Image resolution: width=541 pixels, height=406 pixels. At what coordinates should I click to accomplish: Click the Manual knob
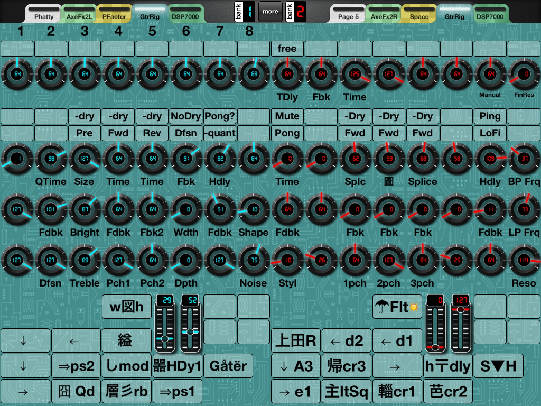[x=490, y=74]
